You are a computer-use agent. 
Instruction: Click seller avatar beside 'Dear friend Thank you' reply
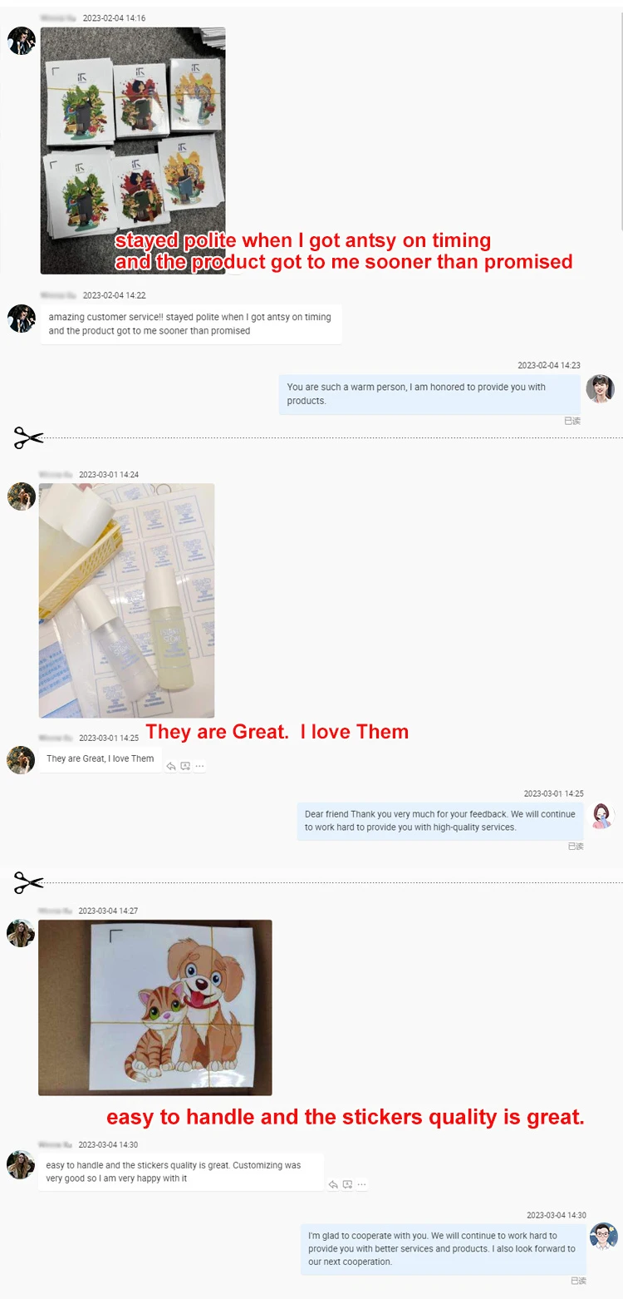click(602, 816)
